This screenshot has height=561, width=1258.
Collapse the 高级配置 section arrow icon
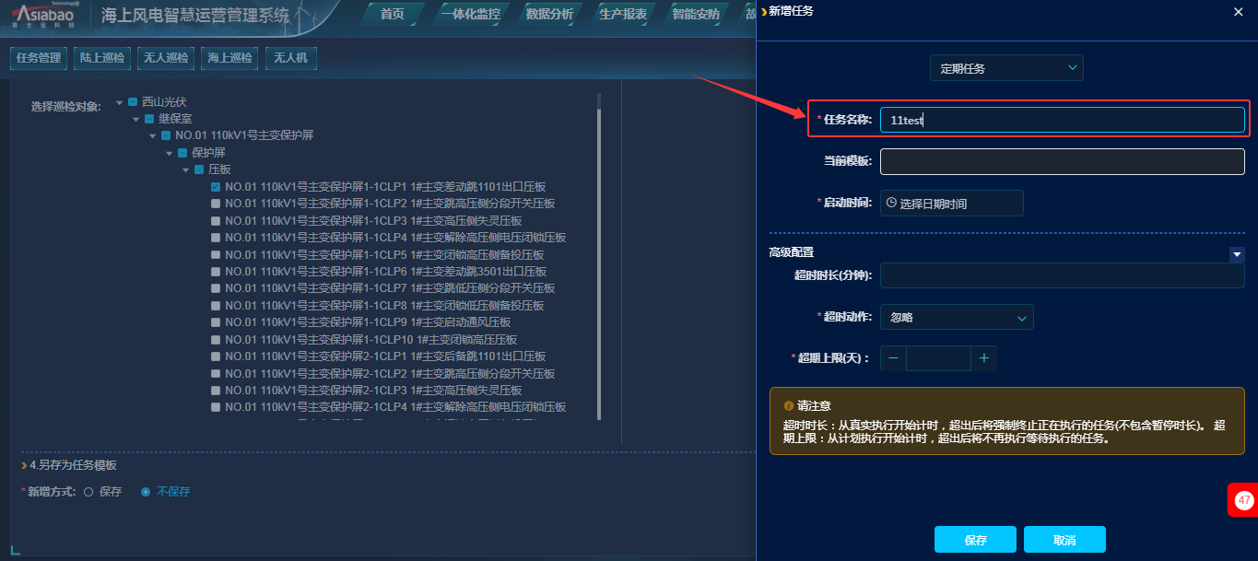[1237, 254]
